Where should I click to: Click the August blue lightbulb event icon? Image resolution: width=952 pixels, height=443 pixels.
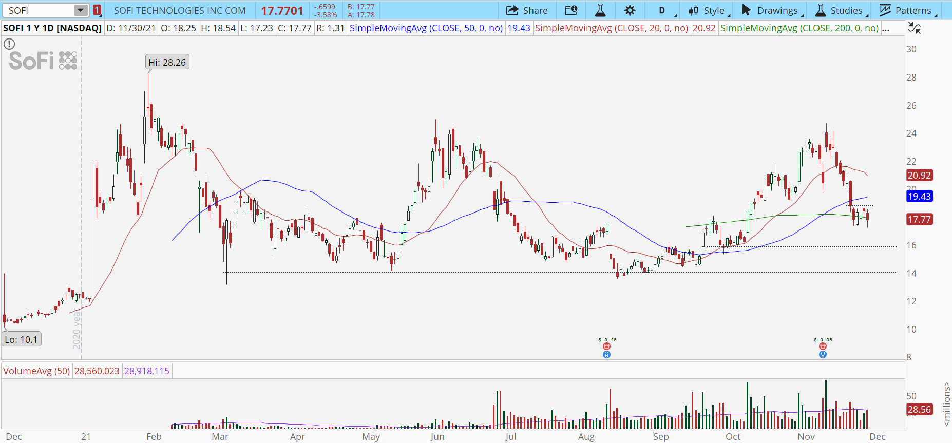pyautogui.click(x=606, y=355)
